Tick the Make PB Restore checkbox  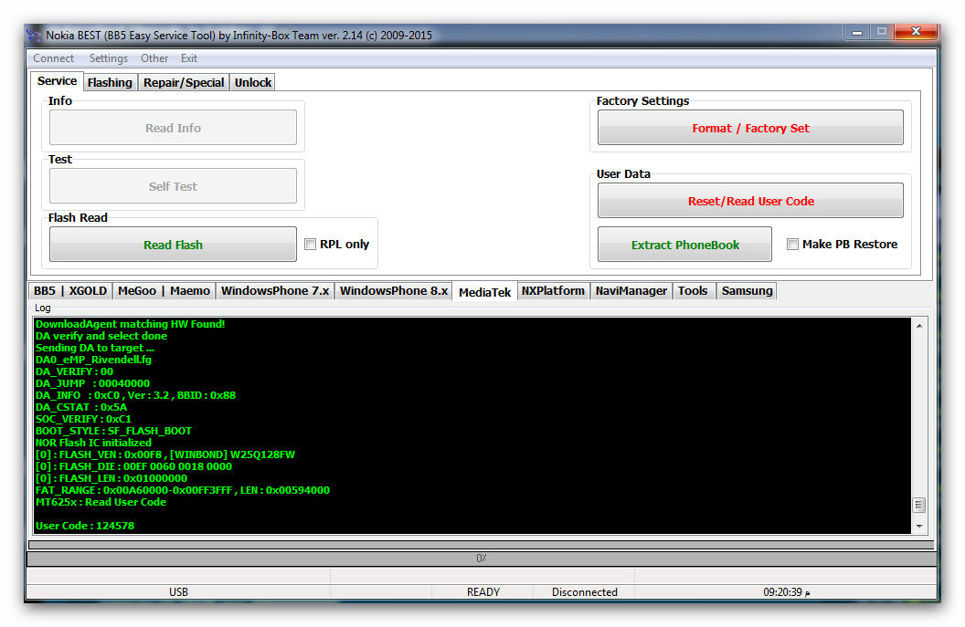792,244
